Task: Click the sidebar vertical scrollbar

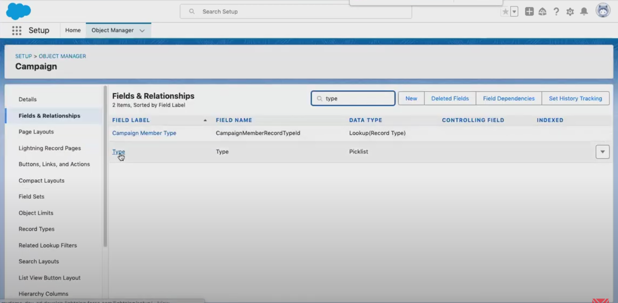Action: pos(105,166)
